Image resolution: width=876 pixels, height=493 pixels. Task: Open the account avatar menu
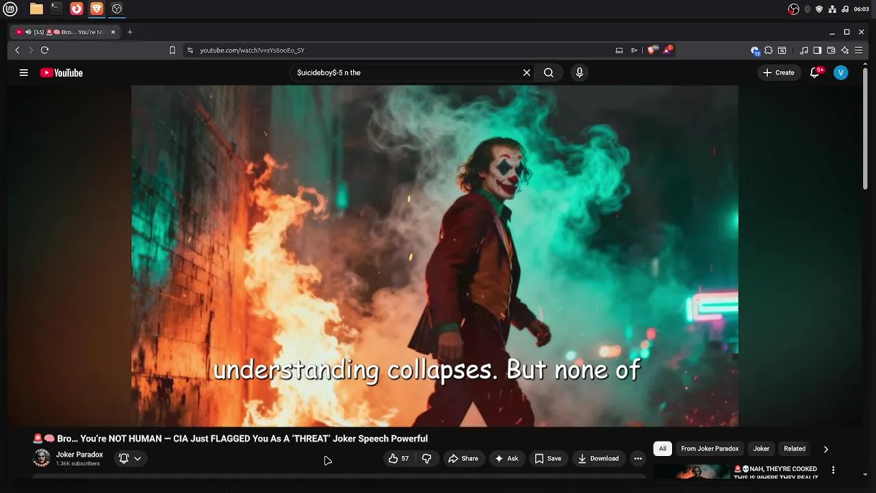point(841,73)
